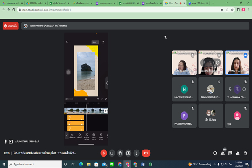This screenshot has width=252, height=168.
Task: Toggle the camera on or off
Action: 112,153
